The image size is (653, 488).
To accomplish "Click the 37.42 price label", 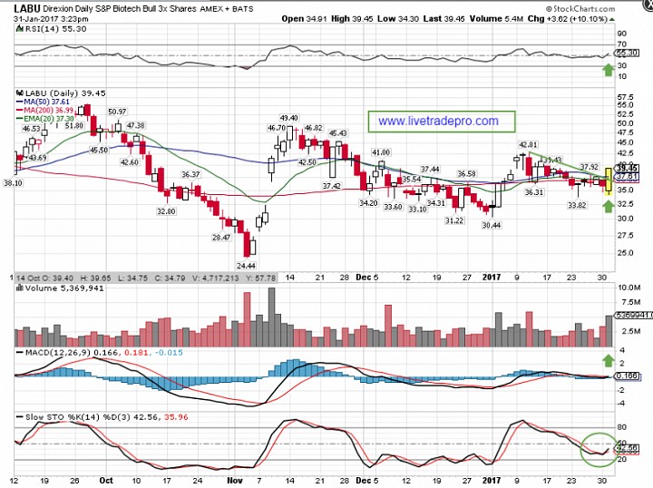I will pos(332,186).
